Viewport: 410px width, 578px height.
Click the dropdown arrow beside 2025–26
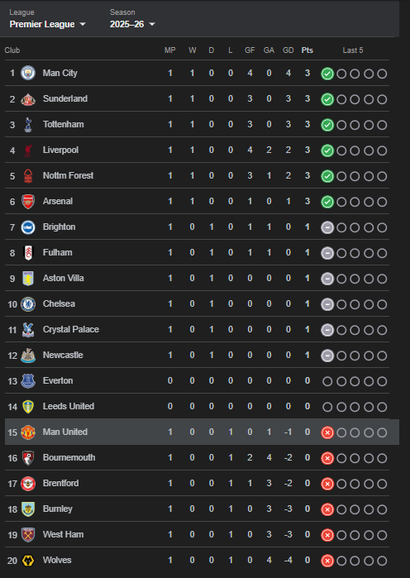click(x=152, y=24)
